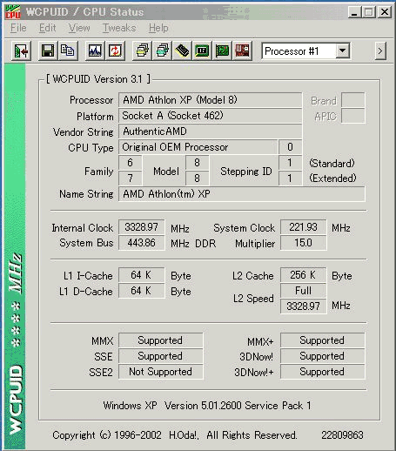Click the L1 D-Cache value 64 K
Image resolution: width=396 pixels, height=451 pixels.
142,291
